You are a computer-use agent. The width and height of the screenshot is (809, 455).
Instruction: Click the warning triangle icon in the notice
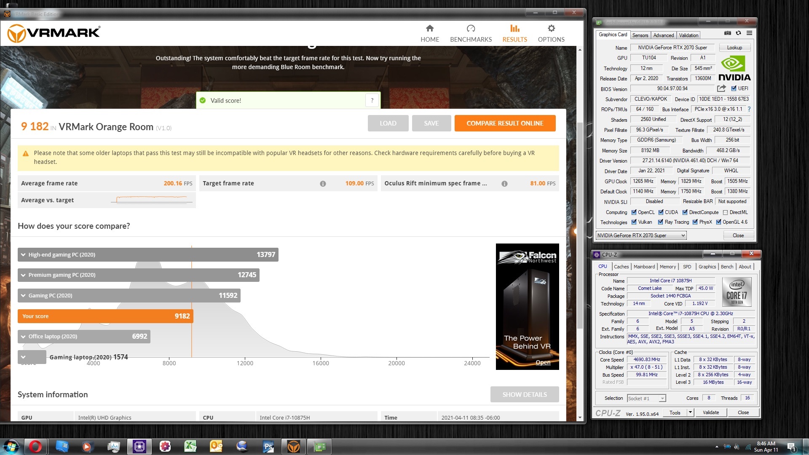tap(26, 153)
